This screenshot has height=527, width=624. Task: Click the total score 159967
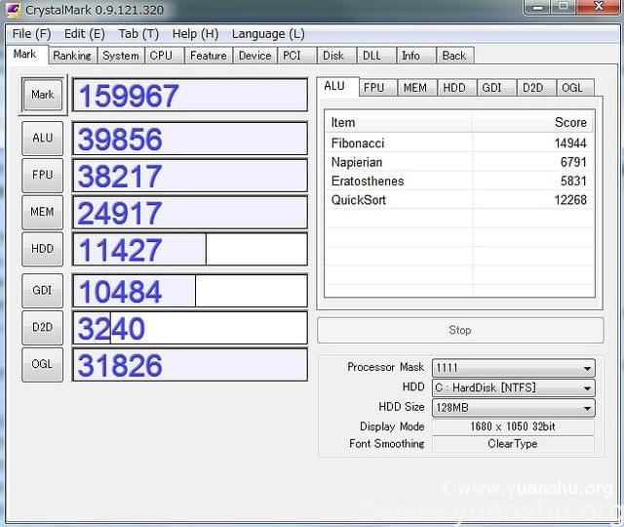[x=190, y=96]
